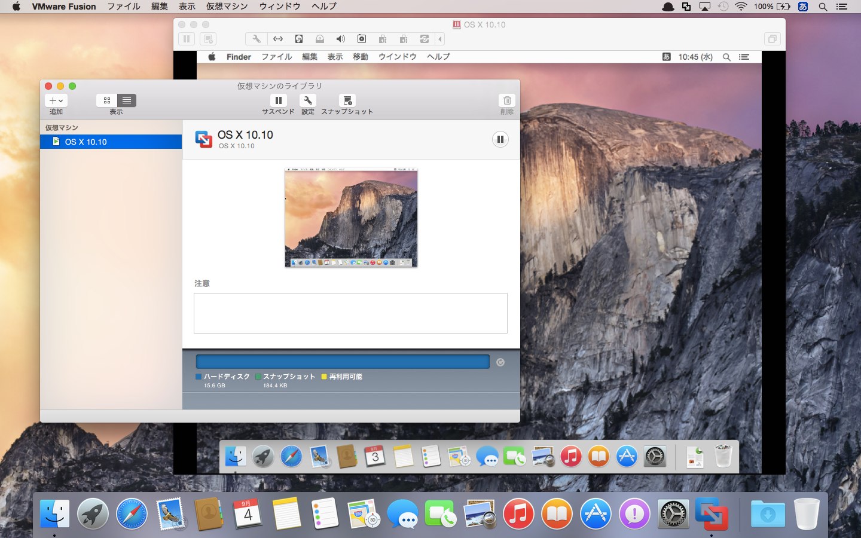Click the sharing sync icon in the VM window toolbar

425,39
